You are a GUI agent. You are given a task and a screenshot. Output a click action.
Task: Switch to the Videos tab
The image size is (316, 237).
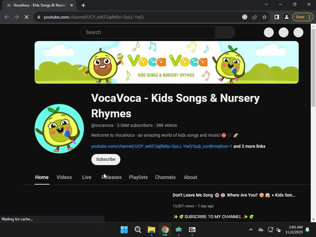[64, 177]
